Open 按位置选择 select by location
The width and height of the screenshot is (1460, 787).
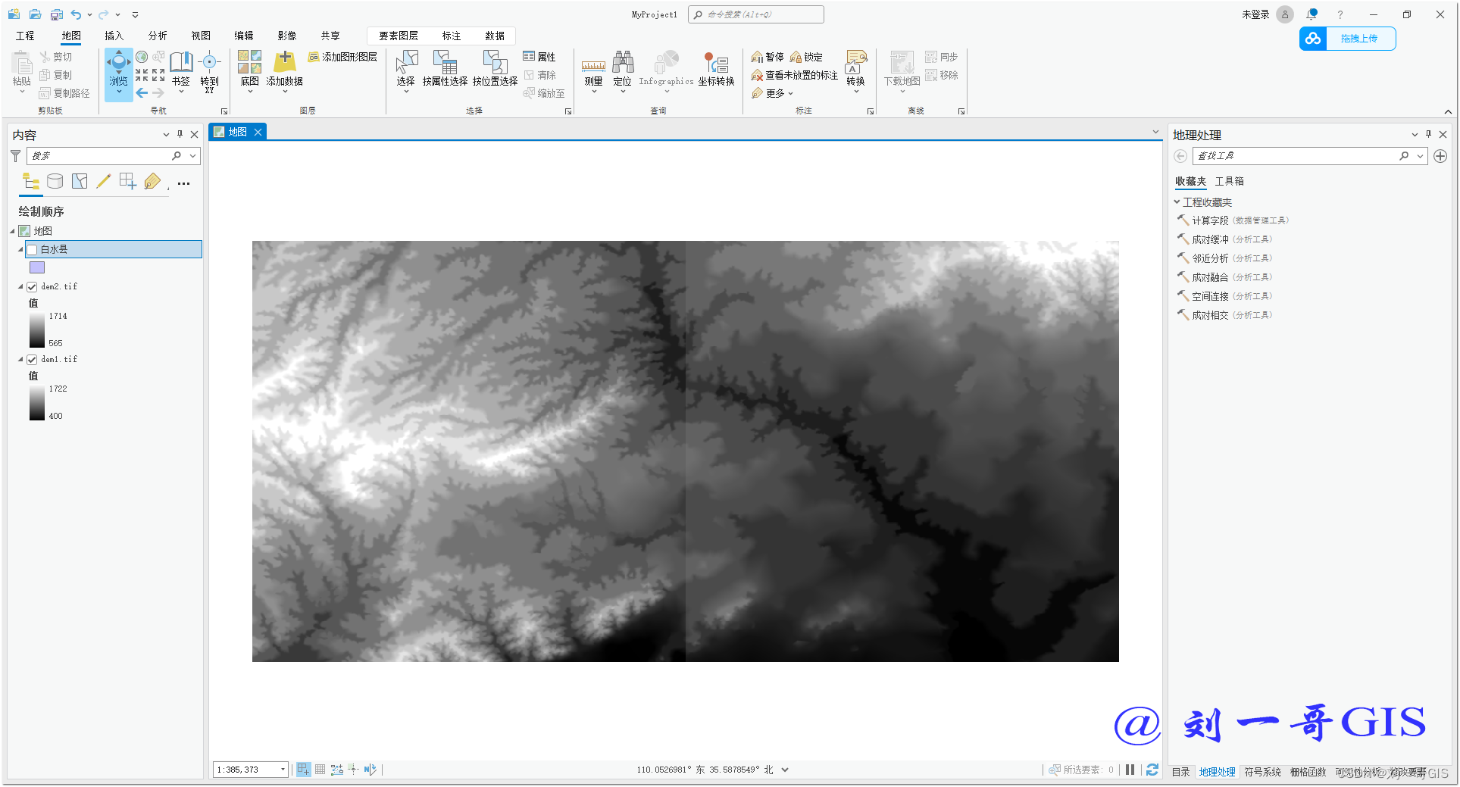tap(495, 69)
